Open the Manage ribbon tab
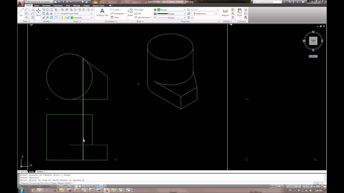 point(77,6)
